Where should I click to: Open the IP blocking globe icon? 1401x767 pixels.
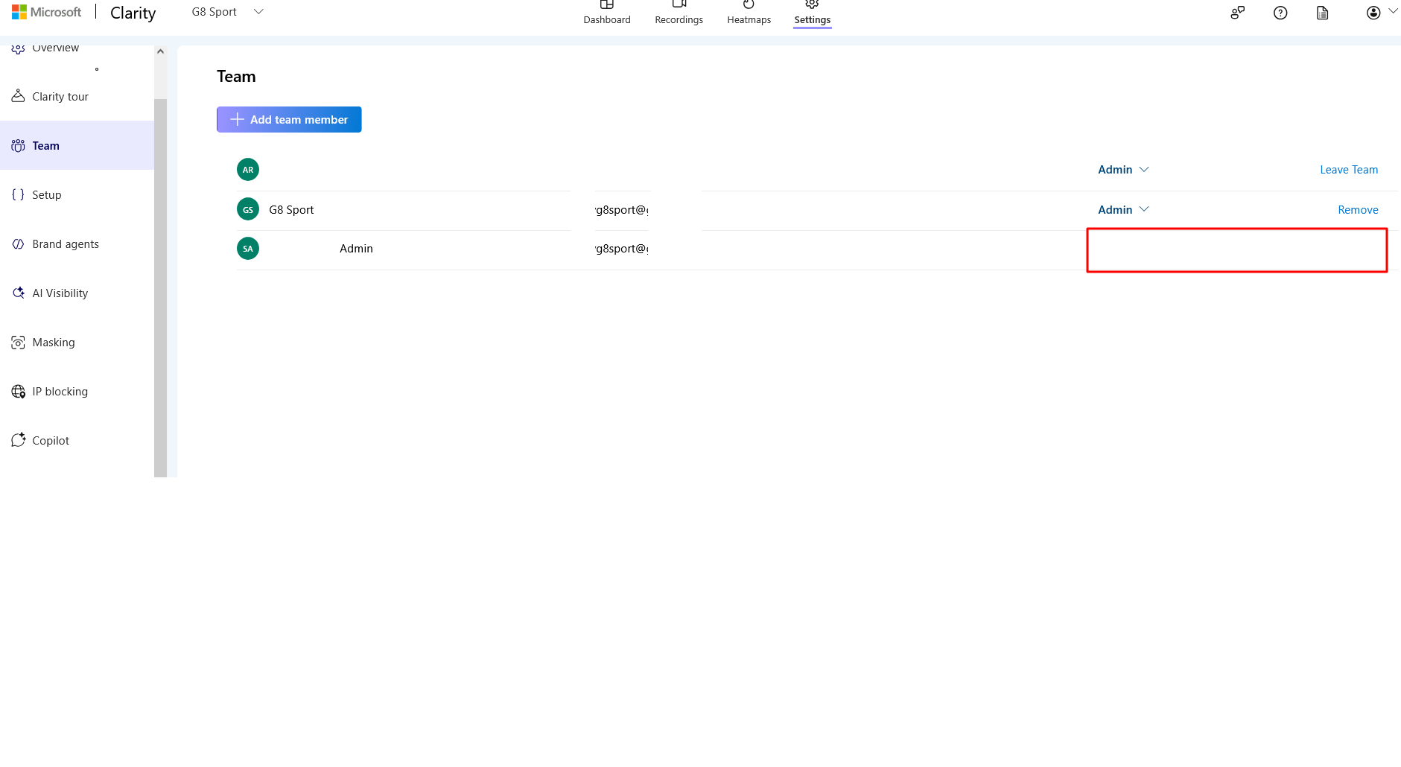(19, 392)
